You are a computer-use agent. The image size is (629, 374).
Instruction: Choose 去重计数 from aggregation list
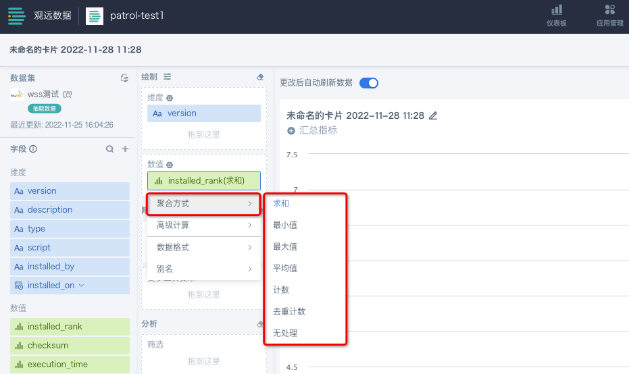click(x=288, y=311)
